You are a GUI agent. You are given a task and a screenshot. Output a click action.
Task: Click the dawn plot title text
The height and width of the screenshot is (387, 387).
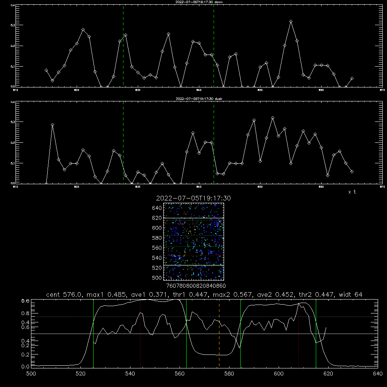coord(199,2)
